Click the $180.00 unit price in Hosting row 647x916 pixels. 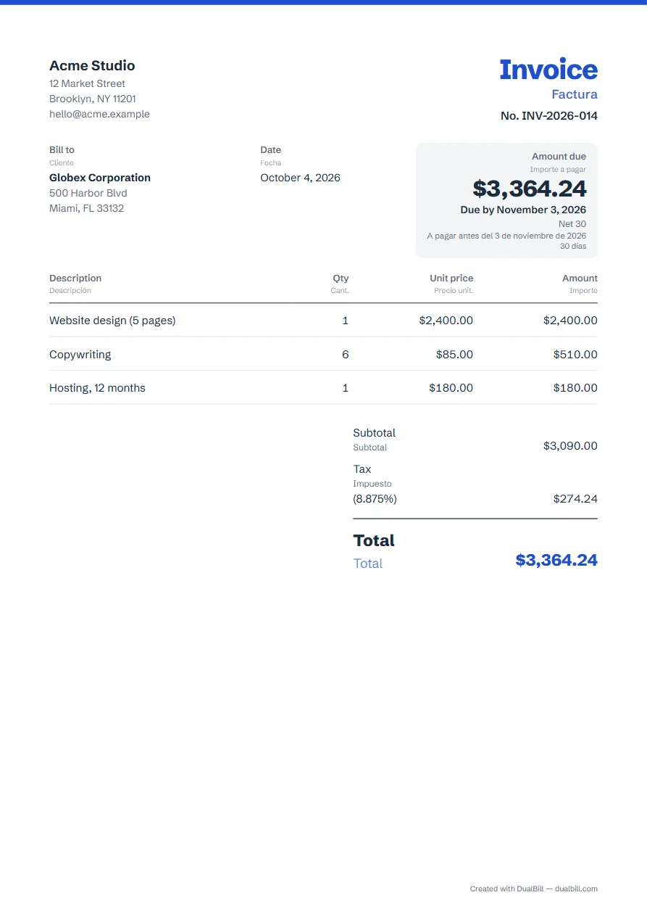click(451, 388)
